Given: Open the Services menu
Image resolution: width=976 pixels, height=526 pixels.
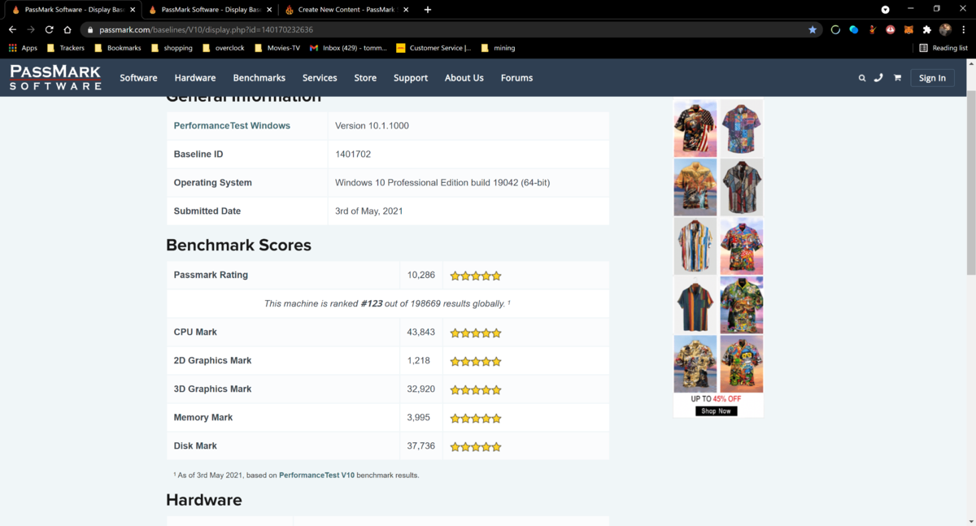Looking at the screenshot, I should [x=320, y=78].
